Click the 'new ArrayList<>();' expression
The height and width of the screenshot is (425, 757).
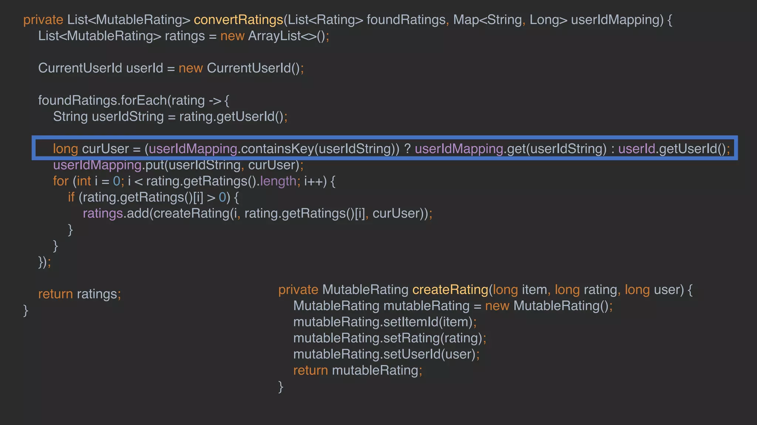point(275,36)
